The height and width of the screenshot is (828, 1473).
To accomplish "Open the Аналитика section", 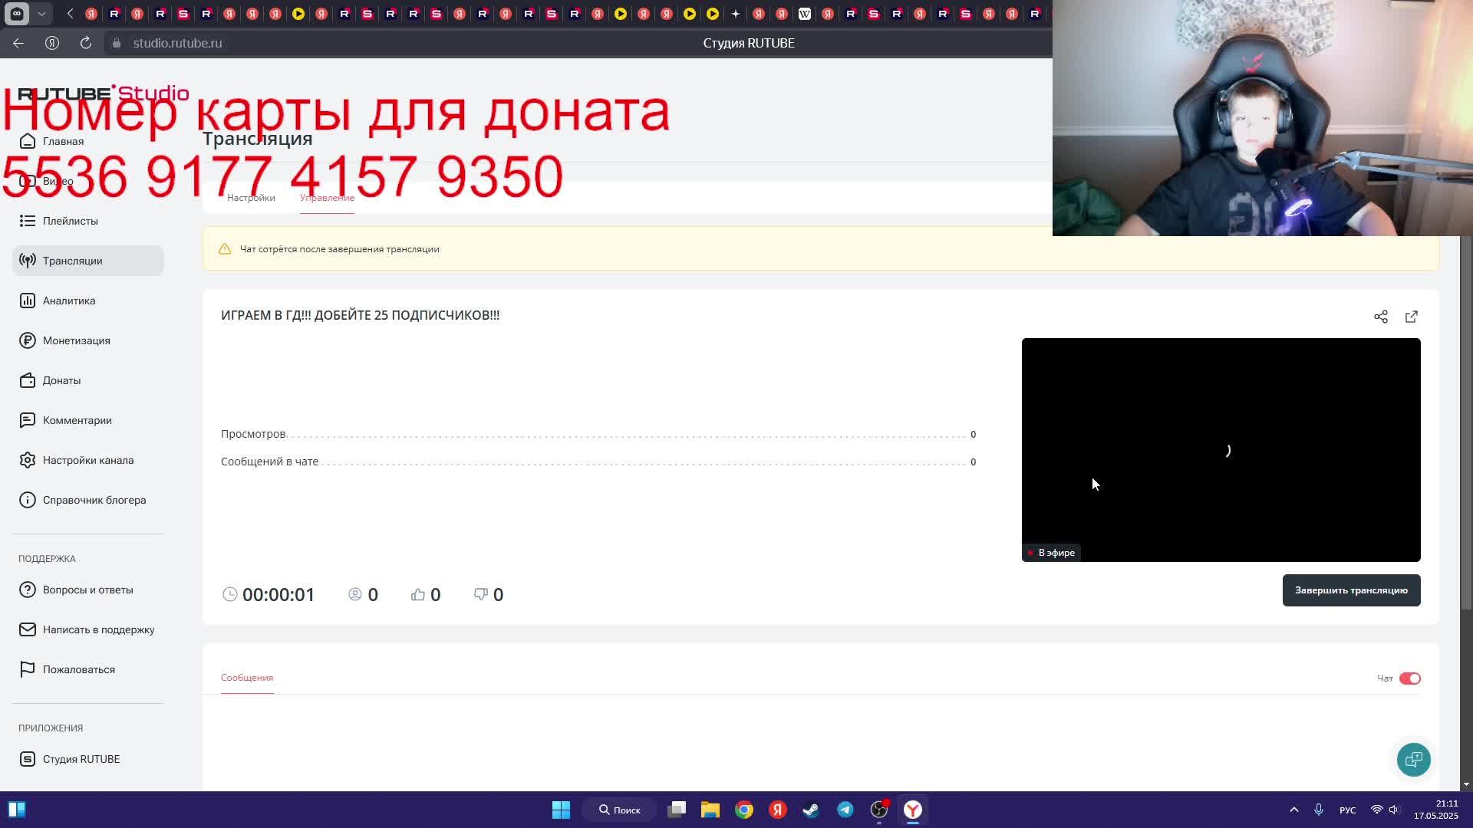I will click(x=68, y=300).
